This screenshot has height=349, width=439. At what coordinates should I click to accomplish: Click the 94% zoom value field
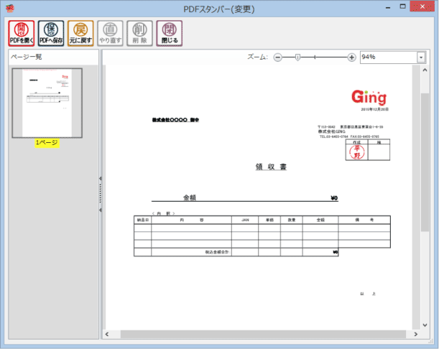click(389, 57)
